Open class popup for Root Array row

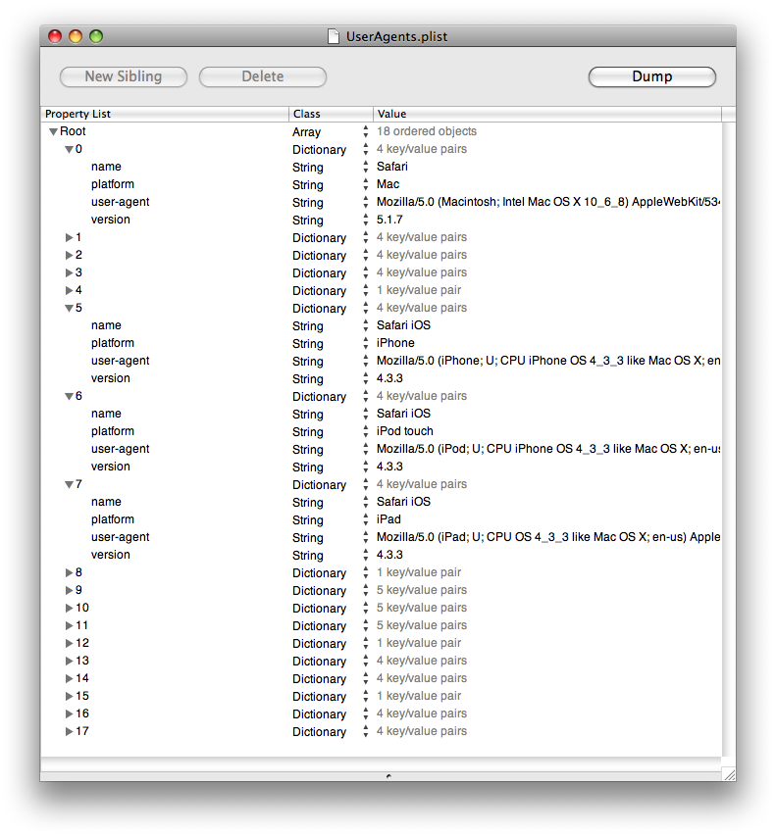[365, 131]
